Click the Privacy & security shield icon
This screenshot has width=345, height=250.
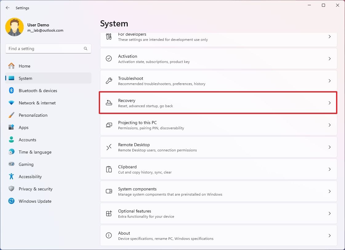12,189
